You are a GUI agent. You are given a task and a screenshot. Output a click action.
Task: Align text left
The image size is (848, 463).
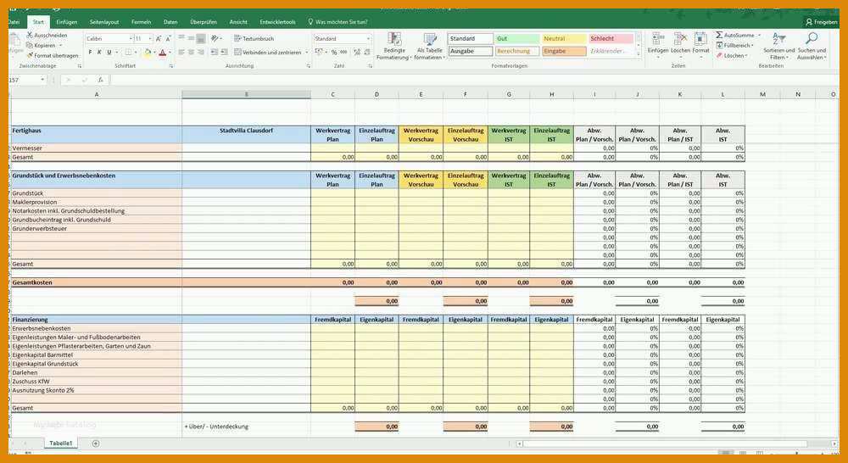(181, 52)
